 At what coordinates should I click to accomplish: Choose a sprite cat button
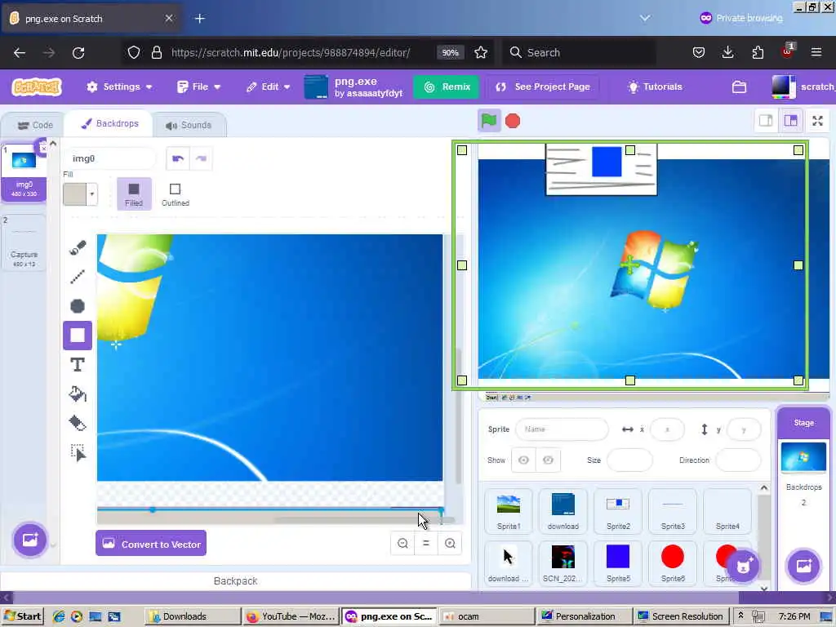click(743, 566)
